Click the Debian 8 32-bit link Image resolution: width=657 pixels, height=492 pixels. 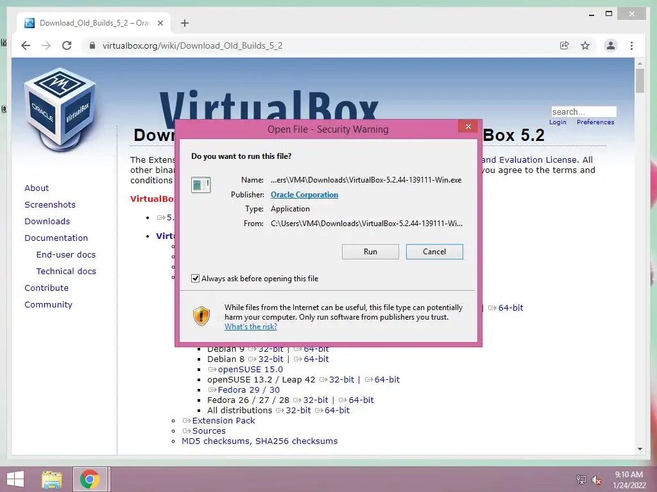[271, 359]
